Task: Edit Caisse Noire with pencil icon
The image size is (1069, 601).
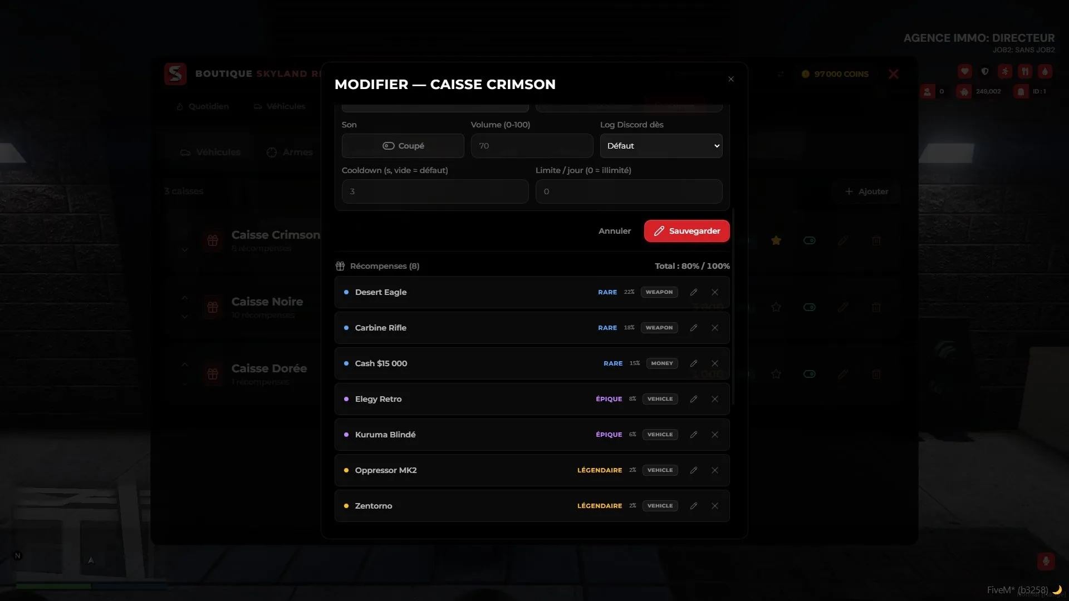Action: pyautogui.click(x=843, y=307)
